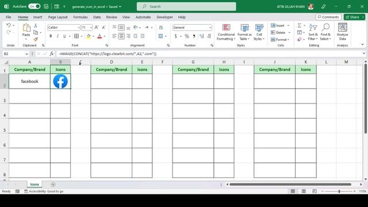The height and width of the screenshot is (207, 368).
Task: Switch to the Formulas tab
Action: 80,17
